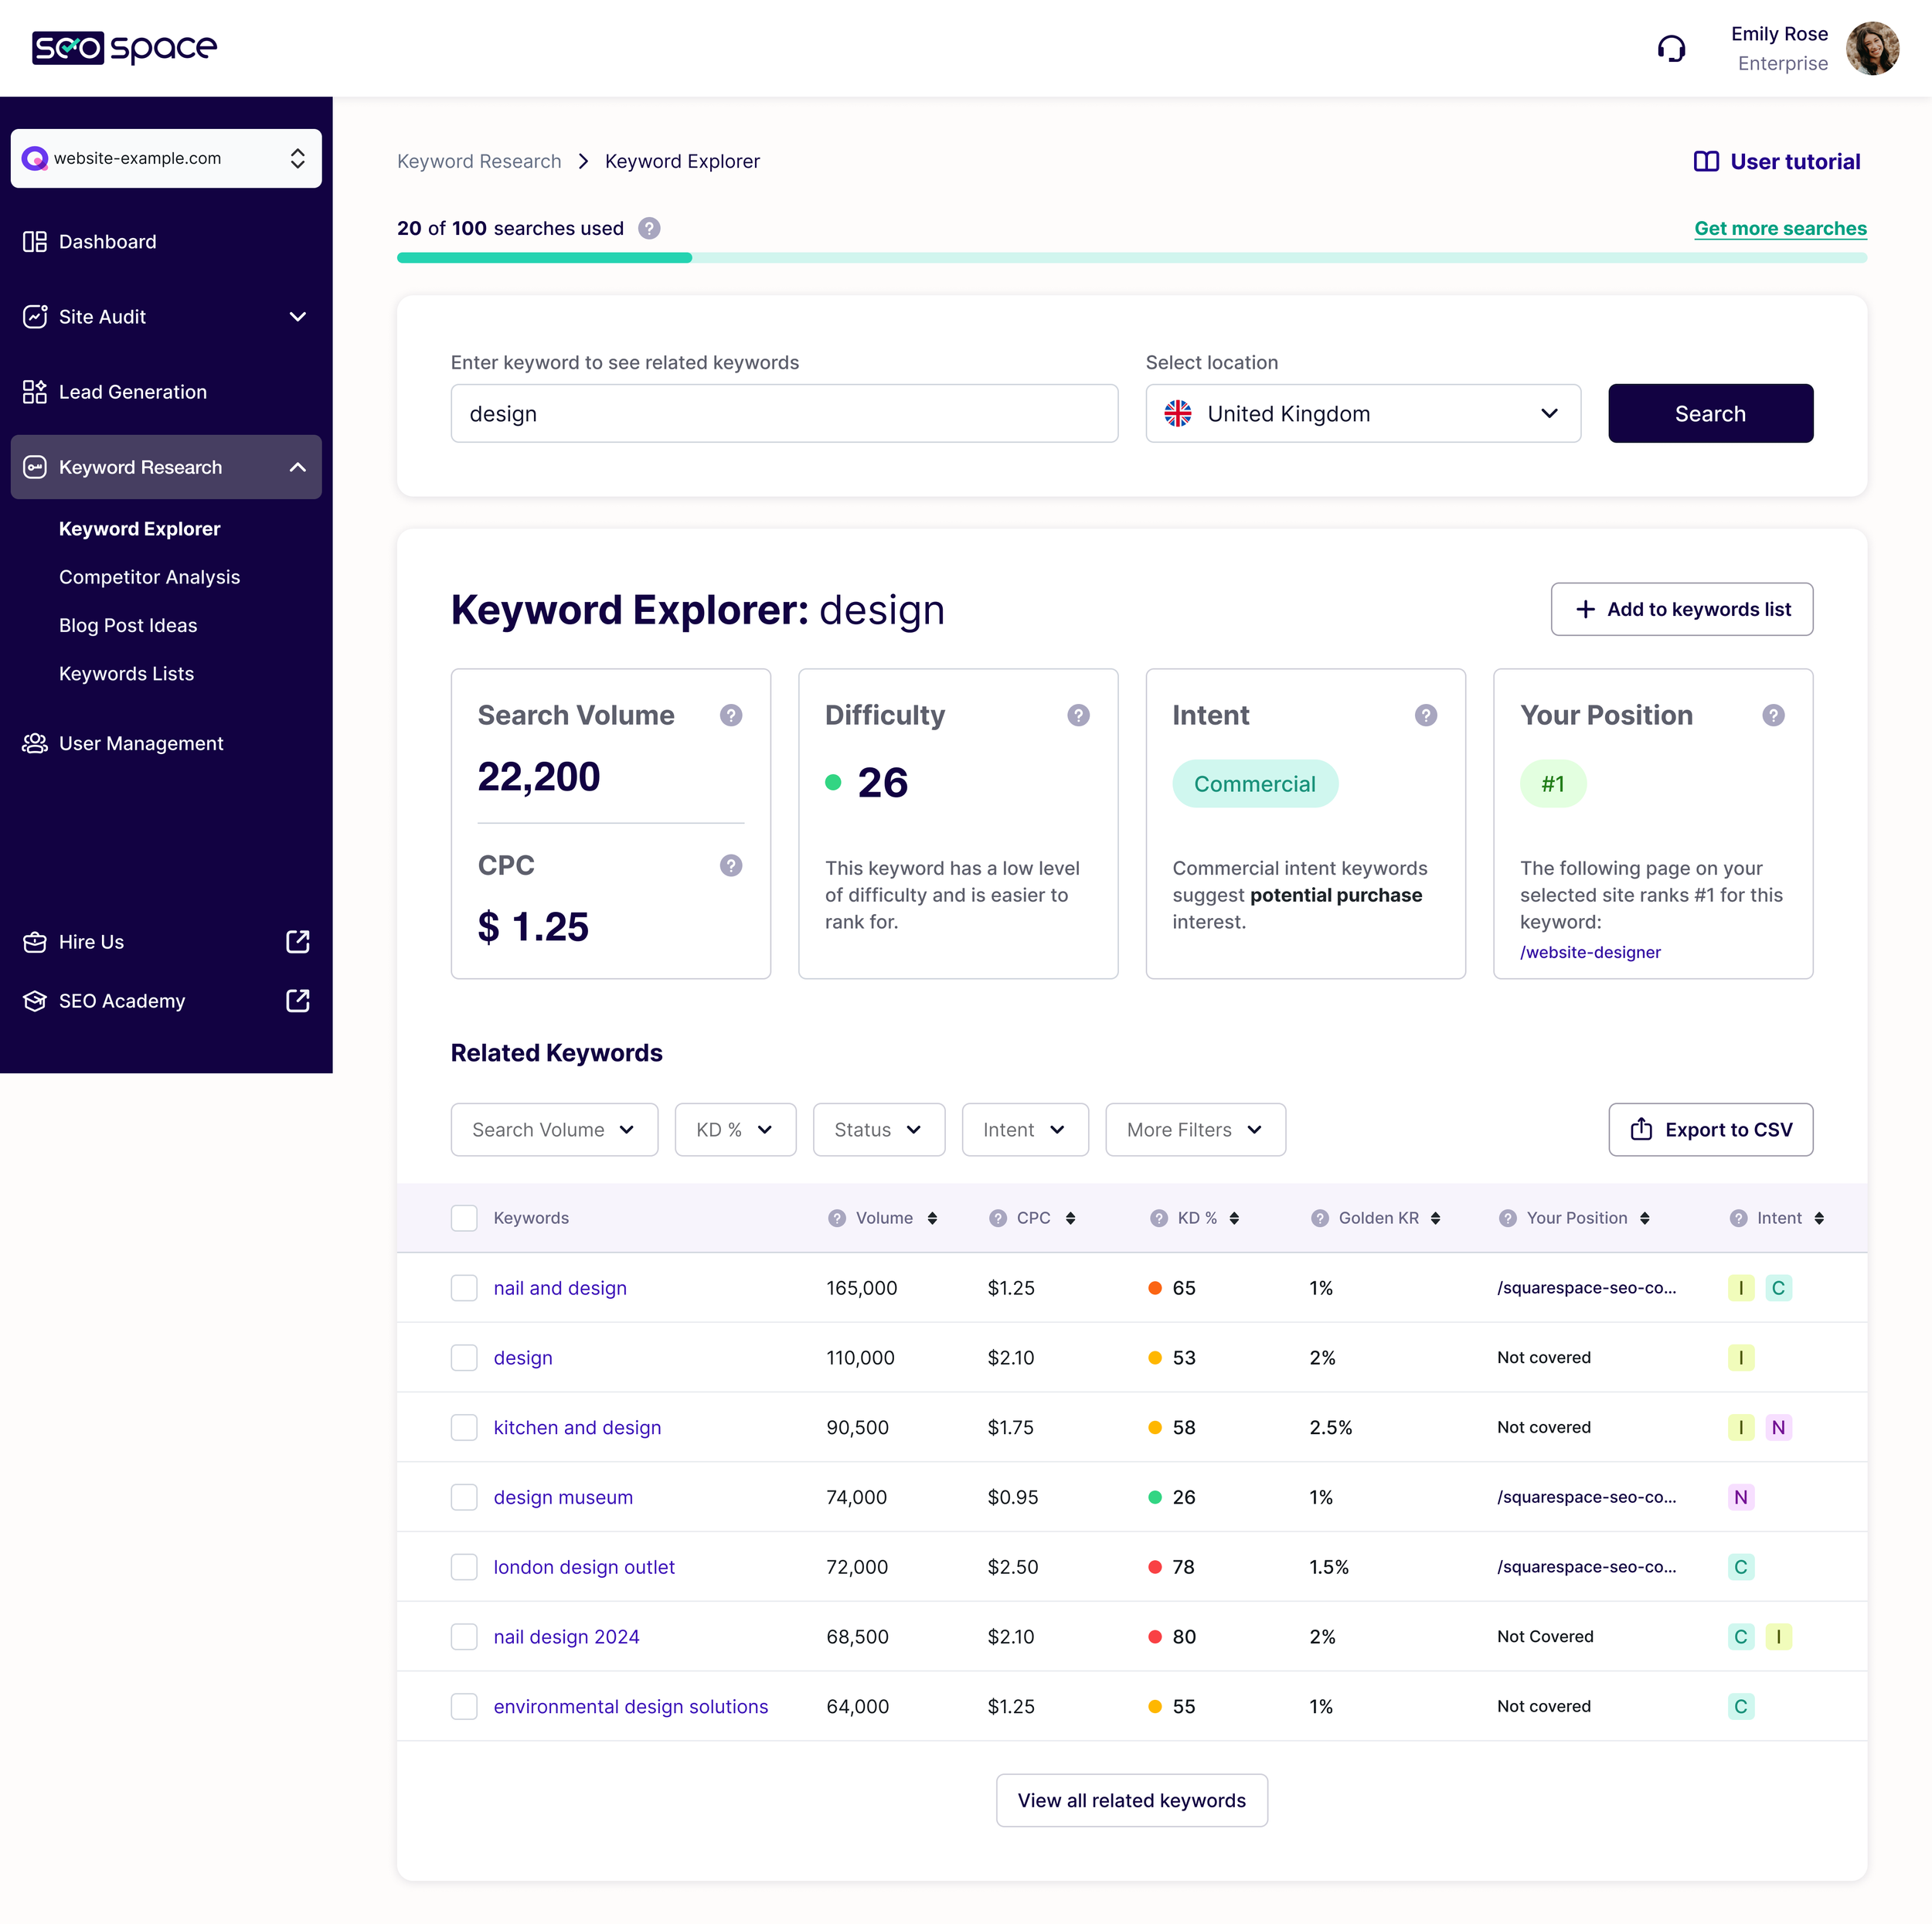Click inside the keyword input field

(x=784, y=413)
